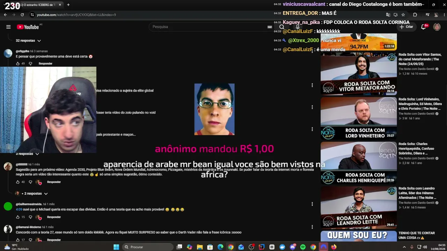The height and width of the screenshot is (251, 447).
Task: Click the YouTube search magnifier button
Action: [282, 27]
